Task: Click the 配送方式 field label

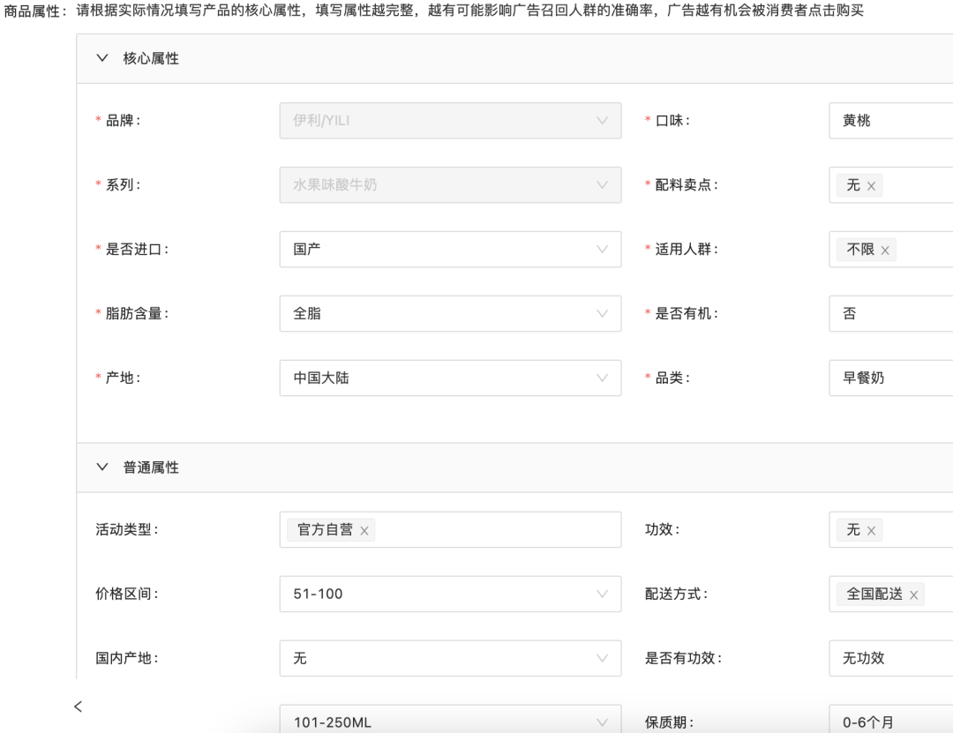Action: click(x=676, y=594)
